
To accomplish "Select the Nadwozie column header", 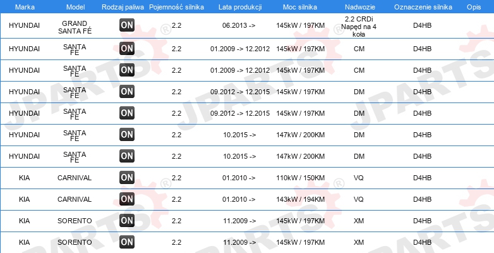I will point(360,7).
